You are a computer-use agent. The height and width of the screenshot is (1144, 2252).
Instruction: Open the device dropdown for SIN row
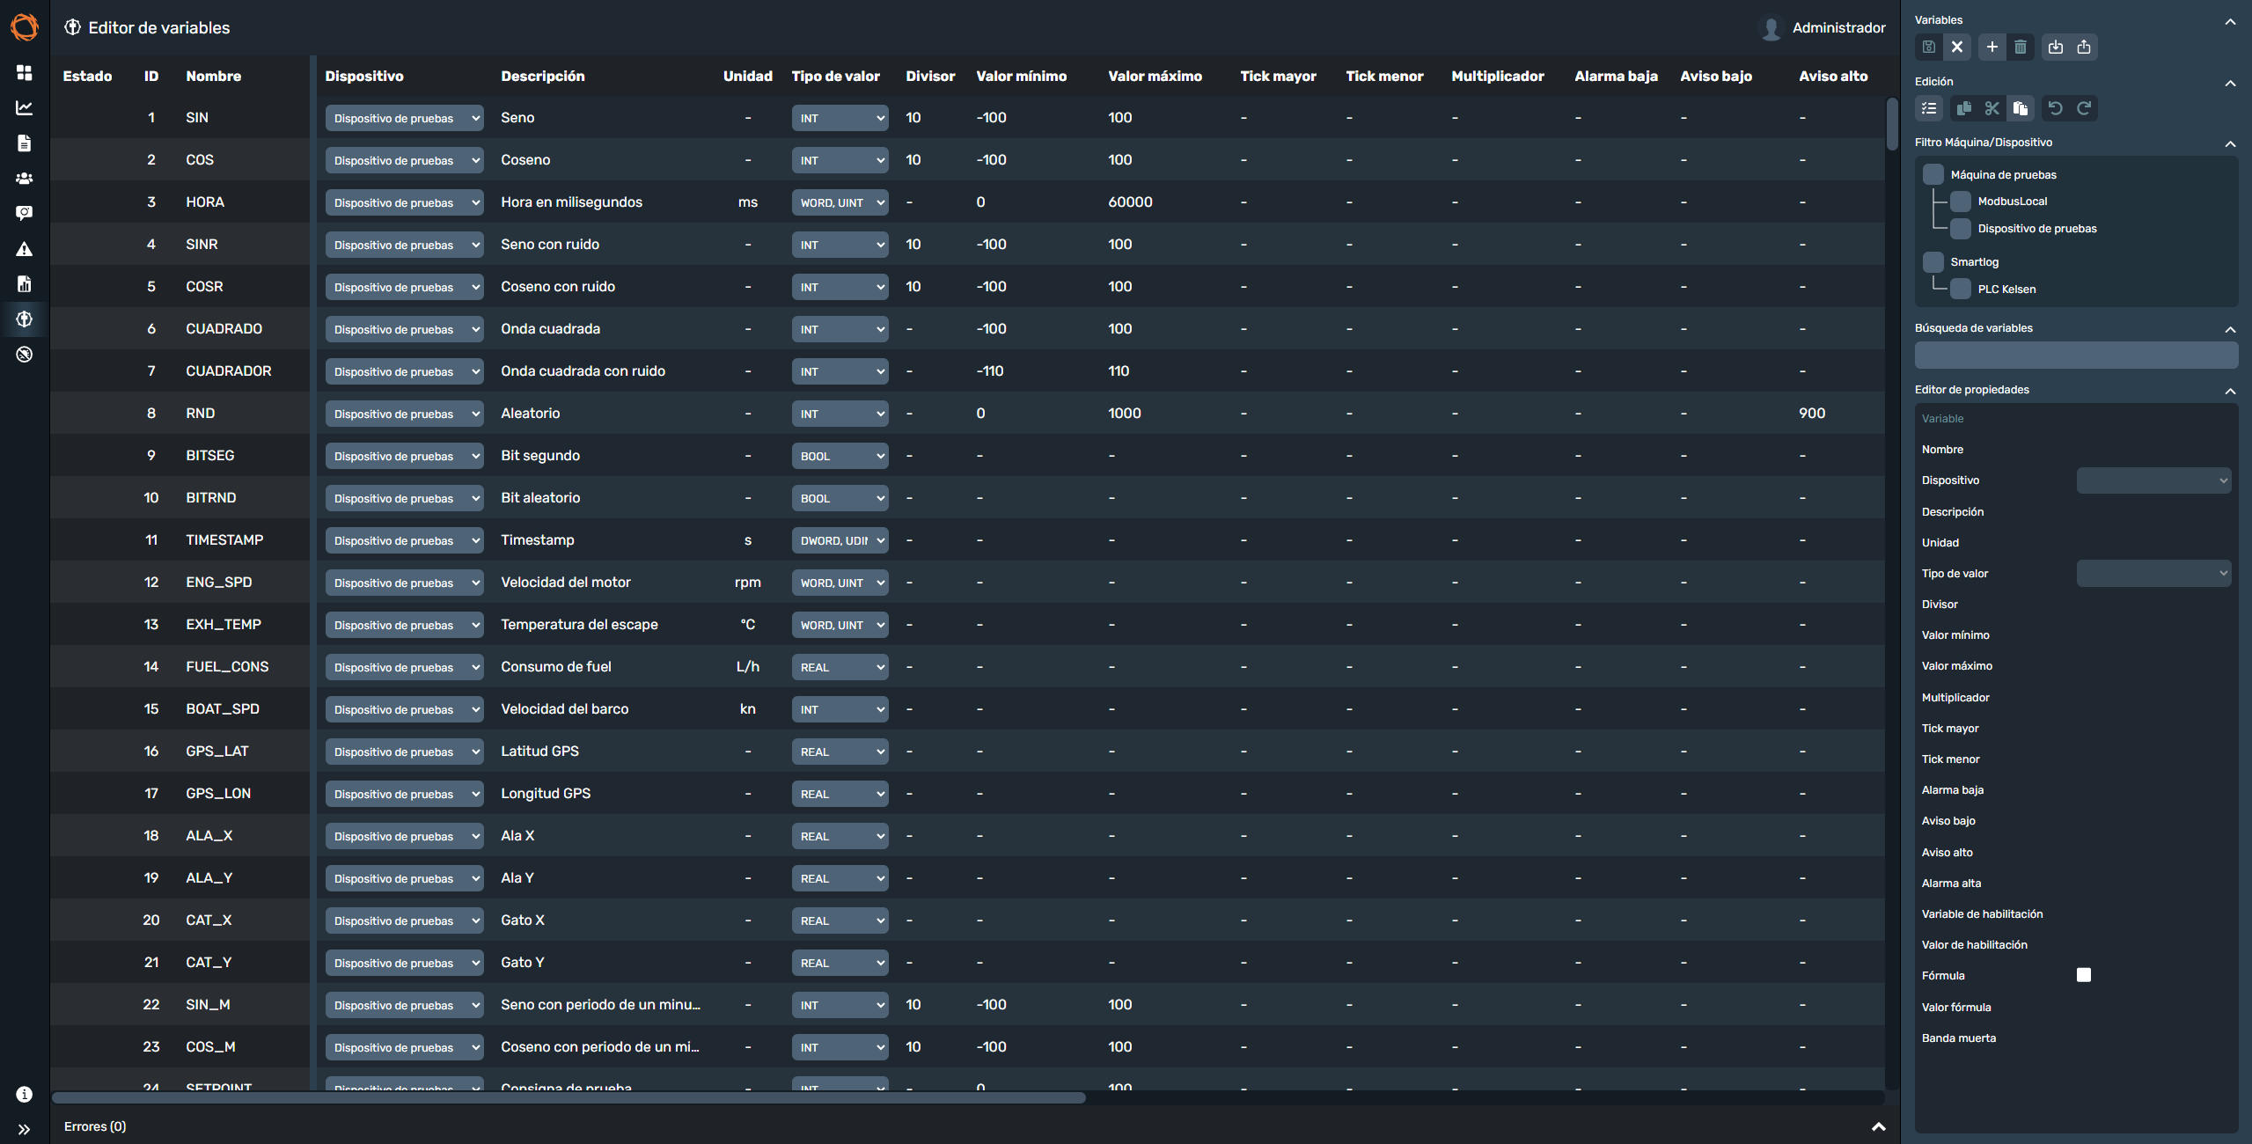coord(404,118)
